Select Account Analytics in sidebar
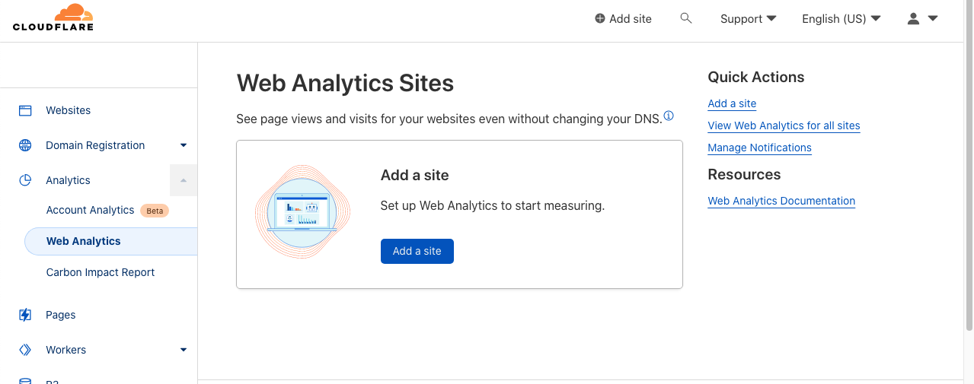 [x=90, y=210]
